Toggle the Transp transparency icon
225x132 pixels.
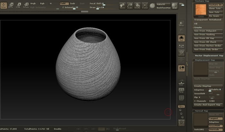[x=181, y=23]
